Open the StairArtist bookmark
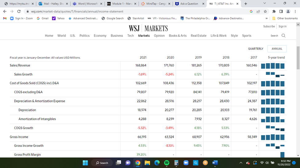 pos(136,18)
